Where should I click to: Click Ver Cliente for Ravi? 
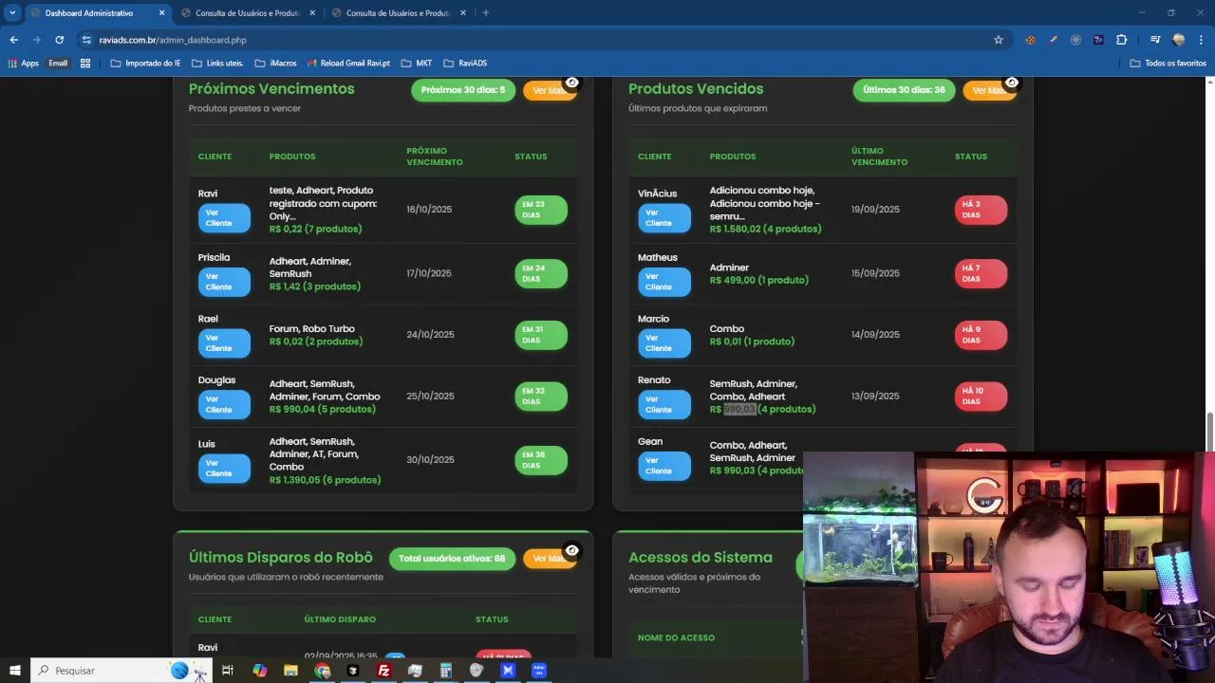224,217
